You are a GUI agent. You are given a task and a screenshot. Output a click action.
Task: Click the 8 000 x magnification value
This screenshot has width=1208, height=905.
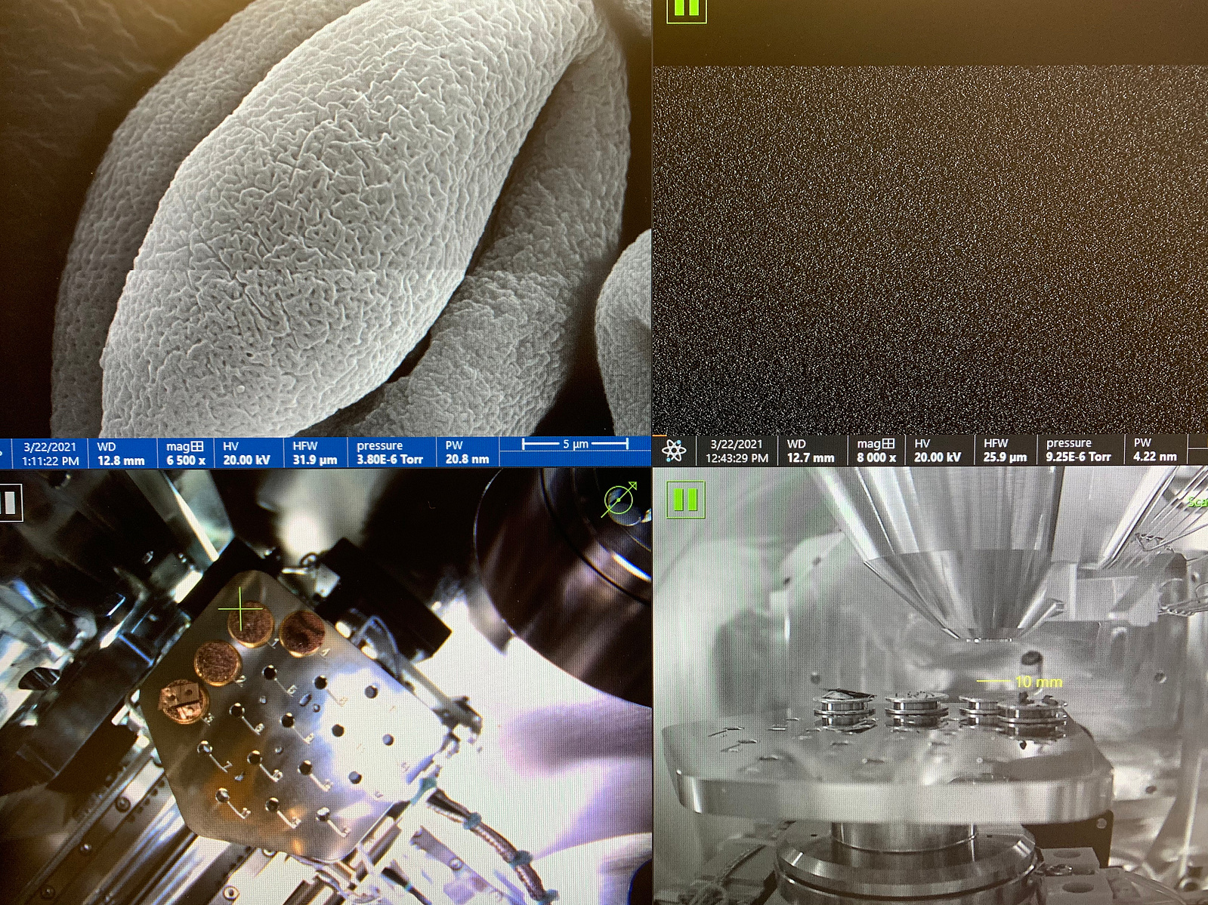(x=876, y=457)
